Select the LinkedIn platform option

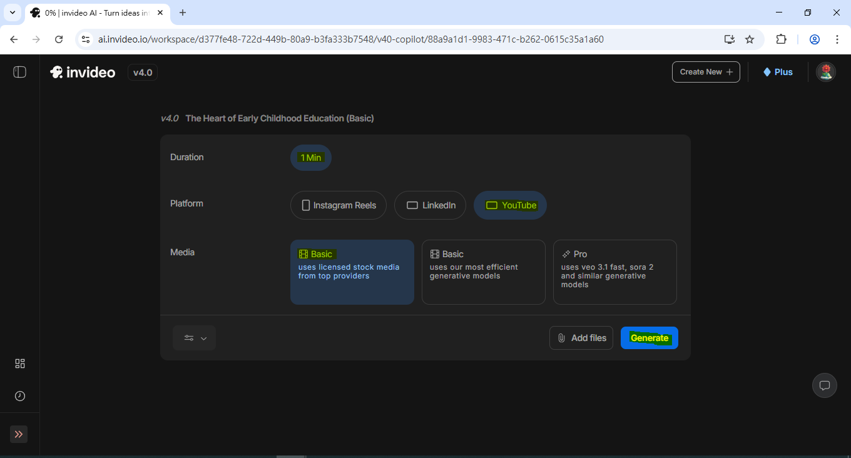(x=430, y=205)
